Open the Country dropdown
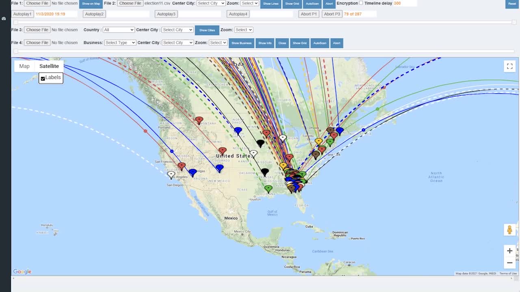This screenshot has width=520, height=292. 119,30
